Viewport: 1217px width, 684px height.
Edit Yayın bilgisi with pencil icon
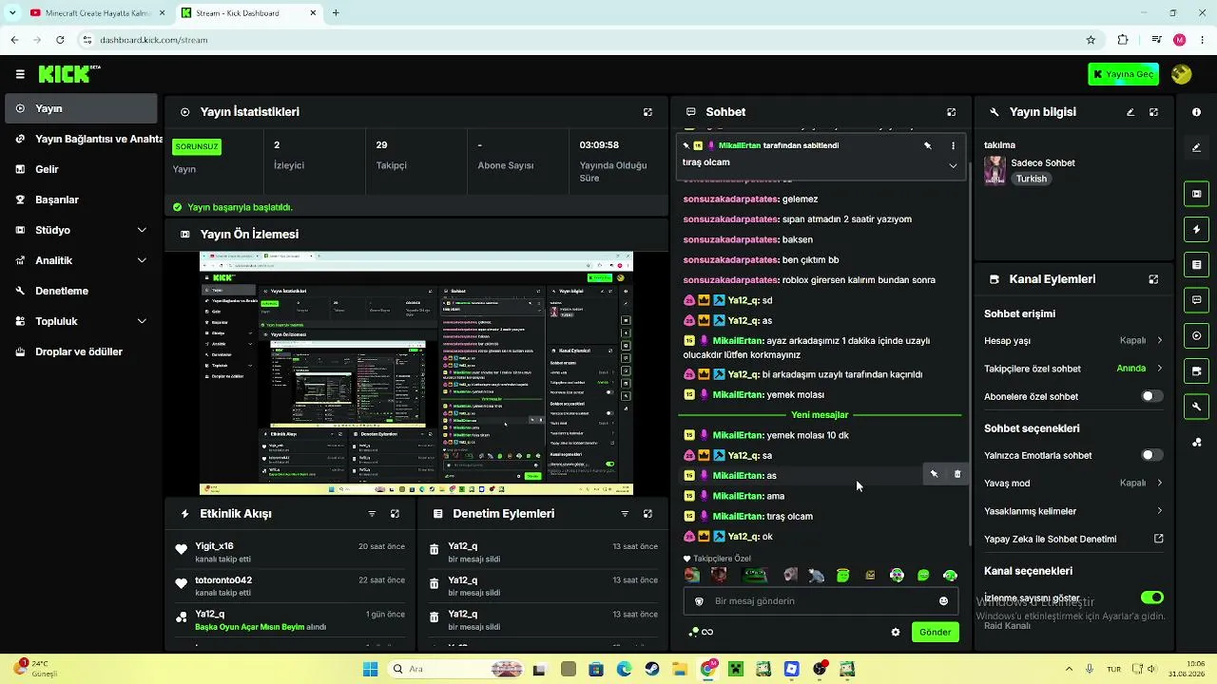click(1130, 112)
